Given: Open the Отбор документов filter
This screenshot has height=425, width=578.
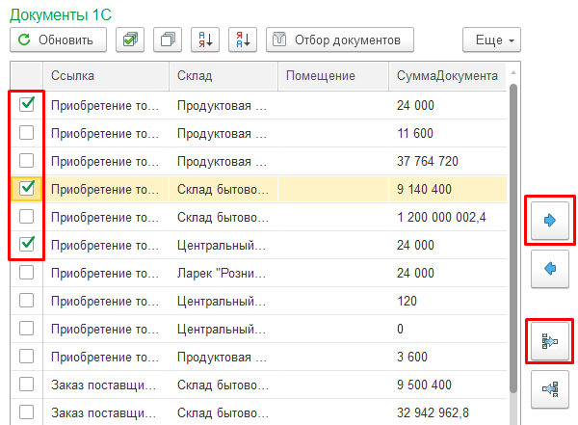Looking at the screenshot, I should pos(340,40).
